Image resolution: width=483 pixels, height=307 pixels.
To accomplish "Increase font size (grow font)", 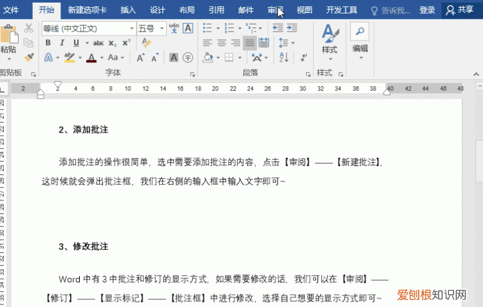I will tap(141, 57).
